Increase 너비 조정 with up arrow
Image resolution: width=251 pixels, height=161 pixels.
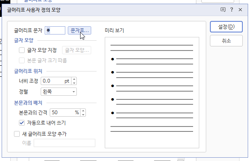pos(74,79)
